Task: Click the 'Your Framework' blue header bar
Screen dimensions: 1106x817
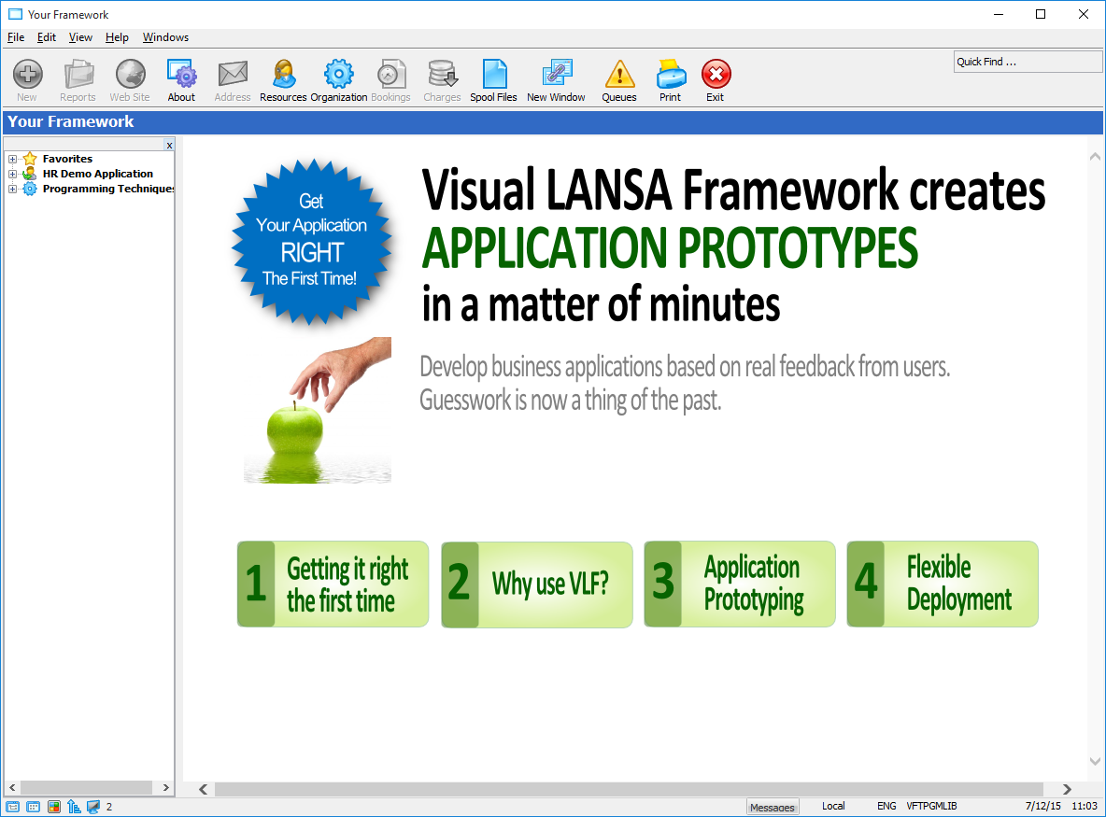Action: [x=553, y=122]
